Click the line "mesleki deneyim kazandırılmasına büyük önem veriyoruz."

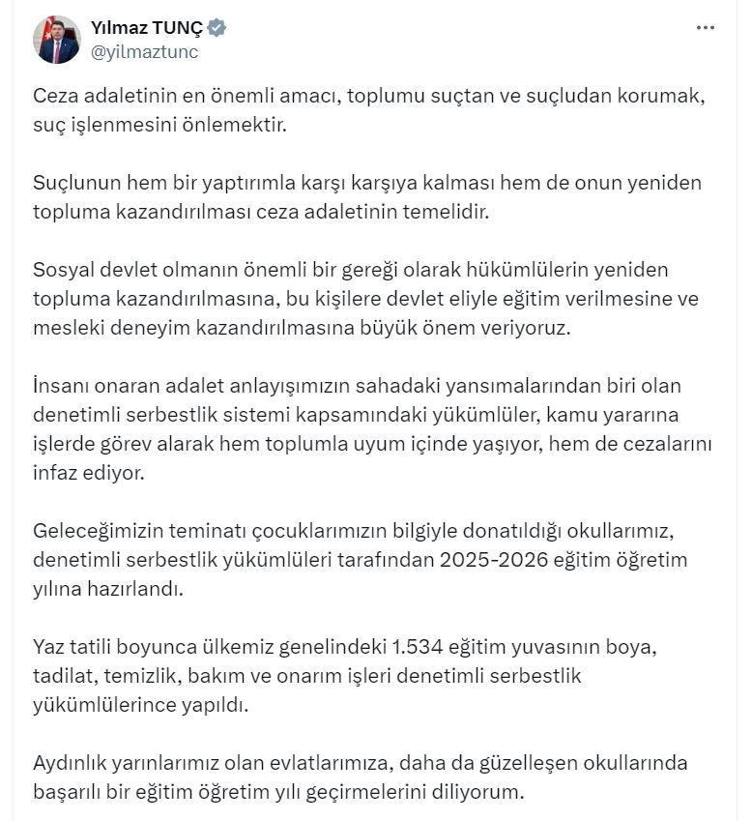pos(303,327)
